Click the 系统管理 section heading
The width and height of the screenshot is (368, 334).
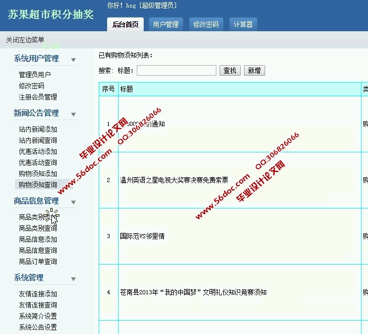pyautogui.click(x=29, y=277)
